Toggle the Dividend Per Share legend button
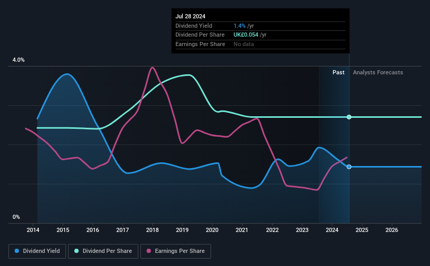 click(103, 251)
